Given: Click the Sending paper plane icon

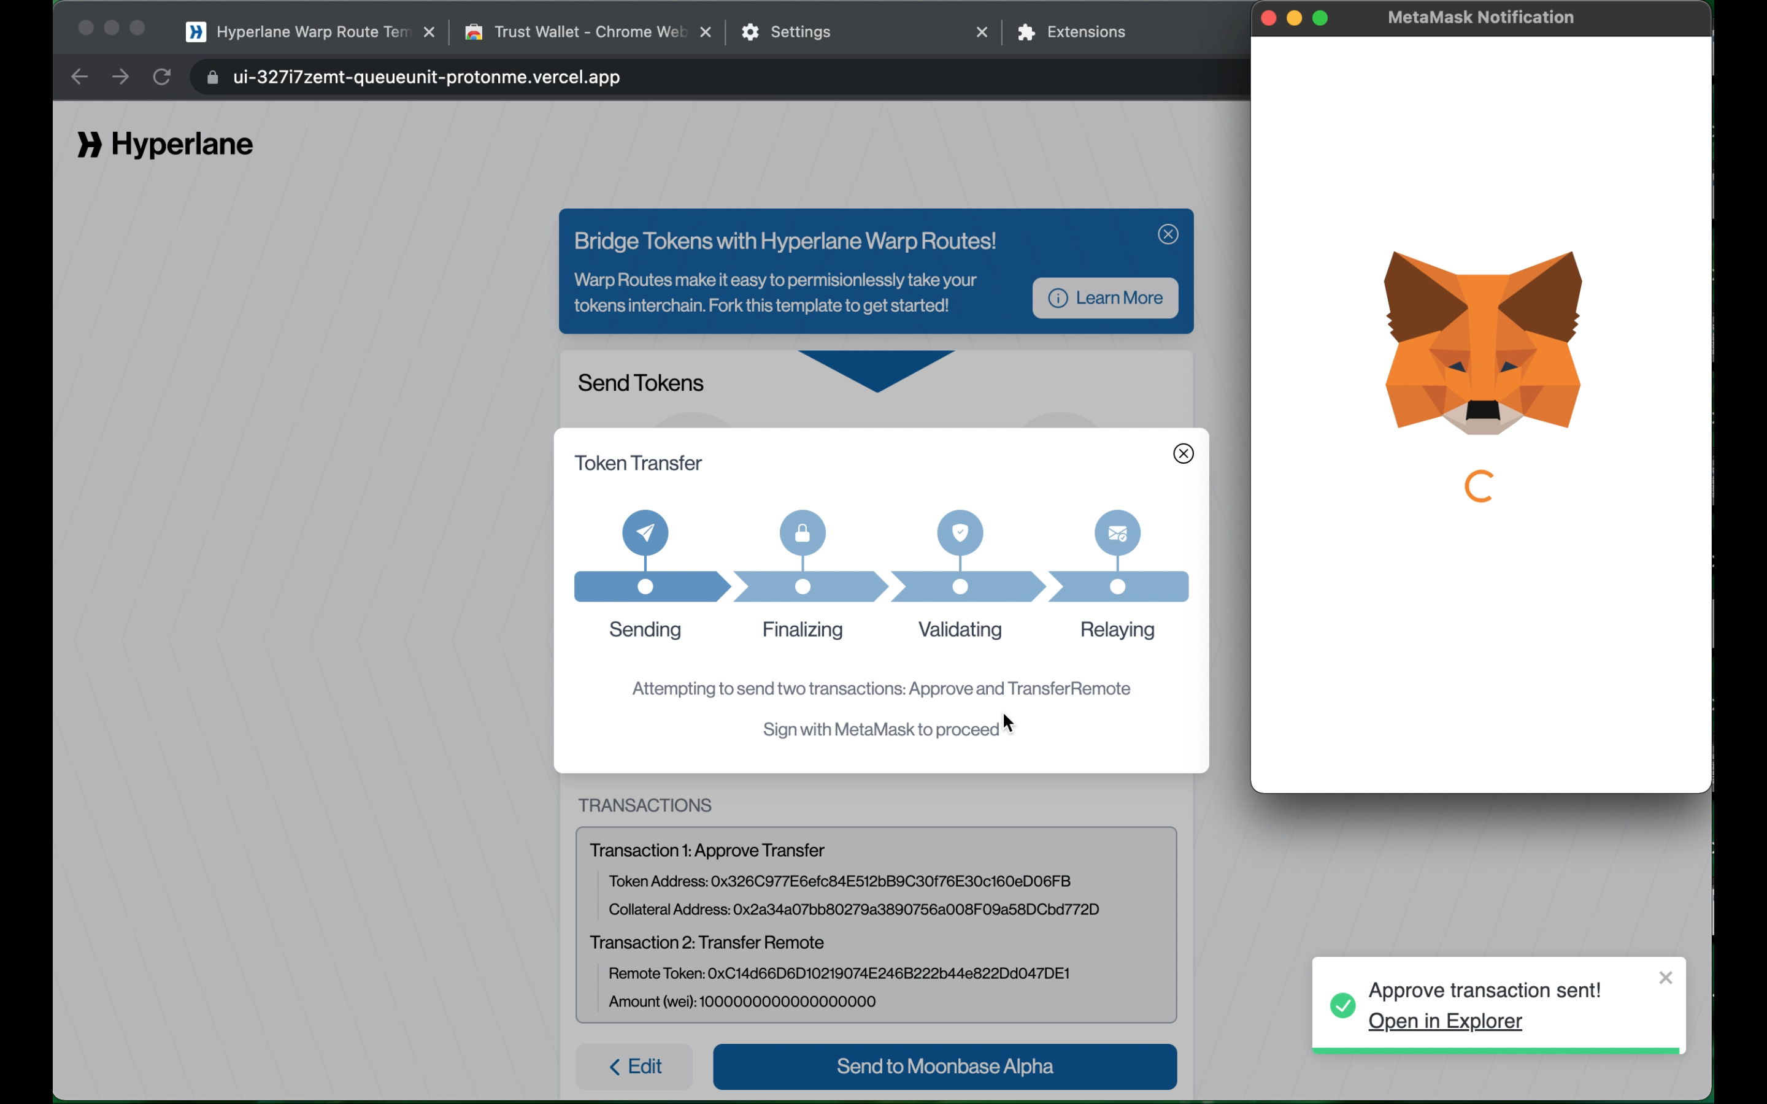Looking at the screenshot, I should [x=645, y=533].
